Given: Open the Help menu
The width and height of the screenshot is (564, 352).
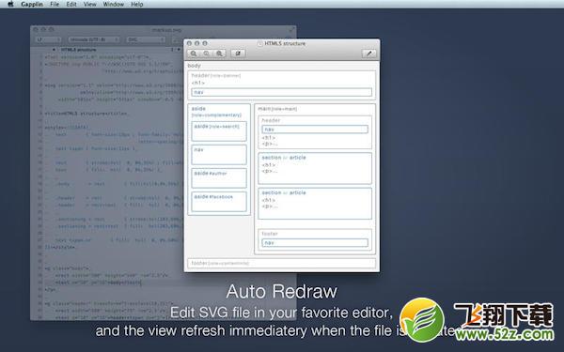Looking at the screenshot, I should point(136,5).
